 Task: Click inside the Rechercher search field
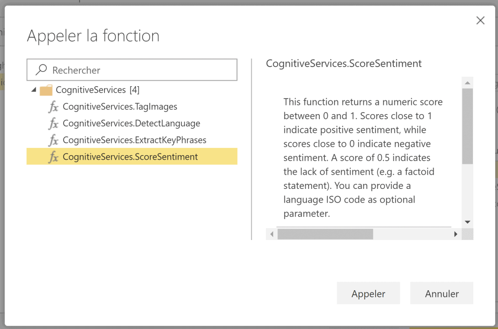click(132, 69)
